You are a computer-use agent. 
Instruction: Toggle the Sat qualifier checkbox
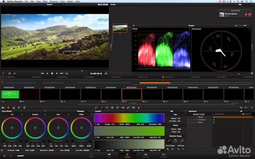click(96, 137)
